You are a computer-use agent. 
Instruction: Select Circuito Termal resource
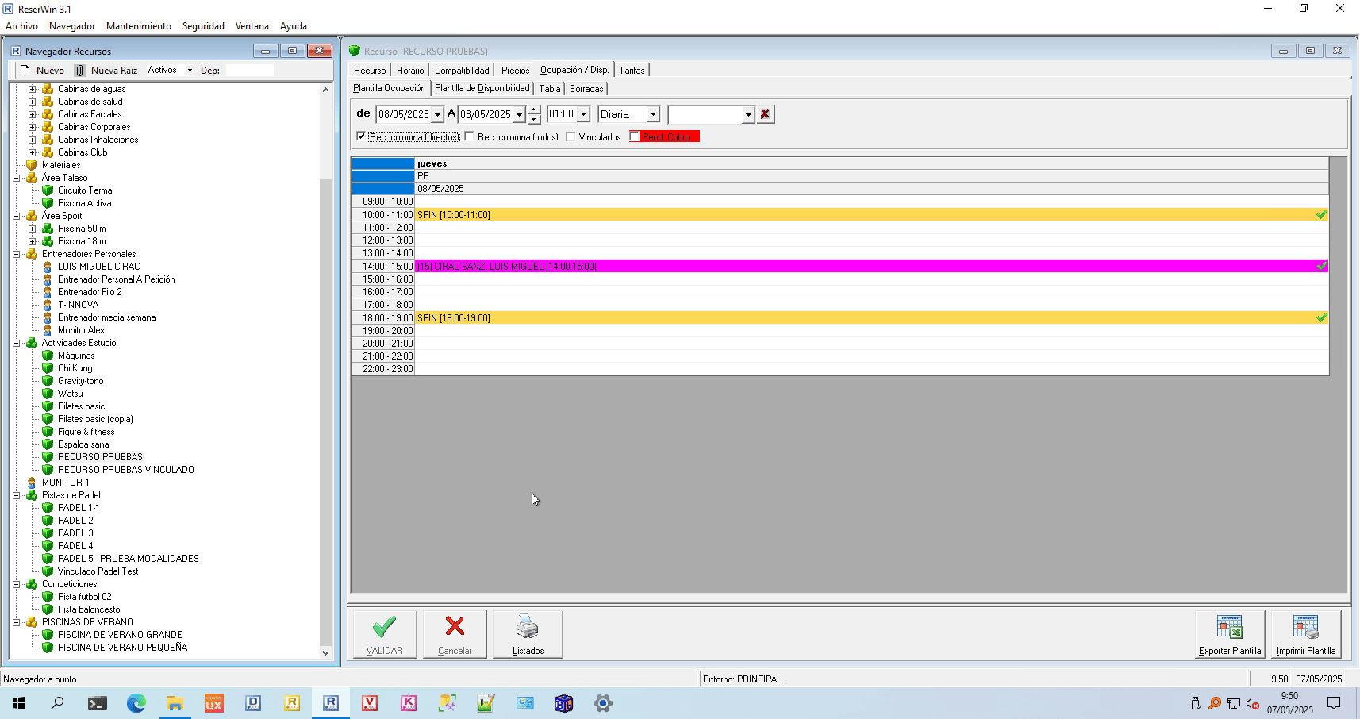coord(86,190)
